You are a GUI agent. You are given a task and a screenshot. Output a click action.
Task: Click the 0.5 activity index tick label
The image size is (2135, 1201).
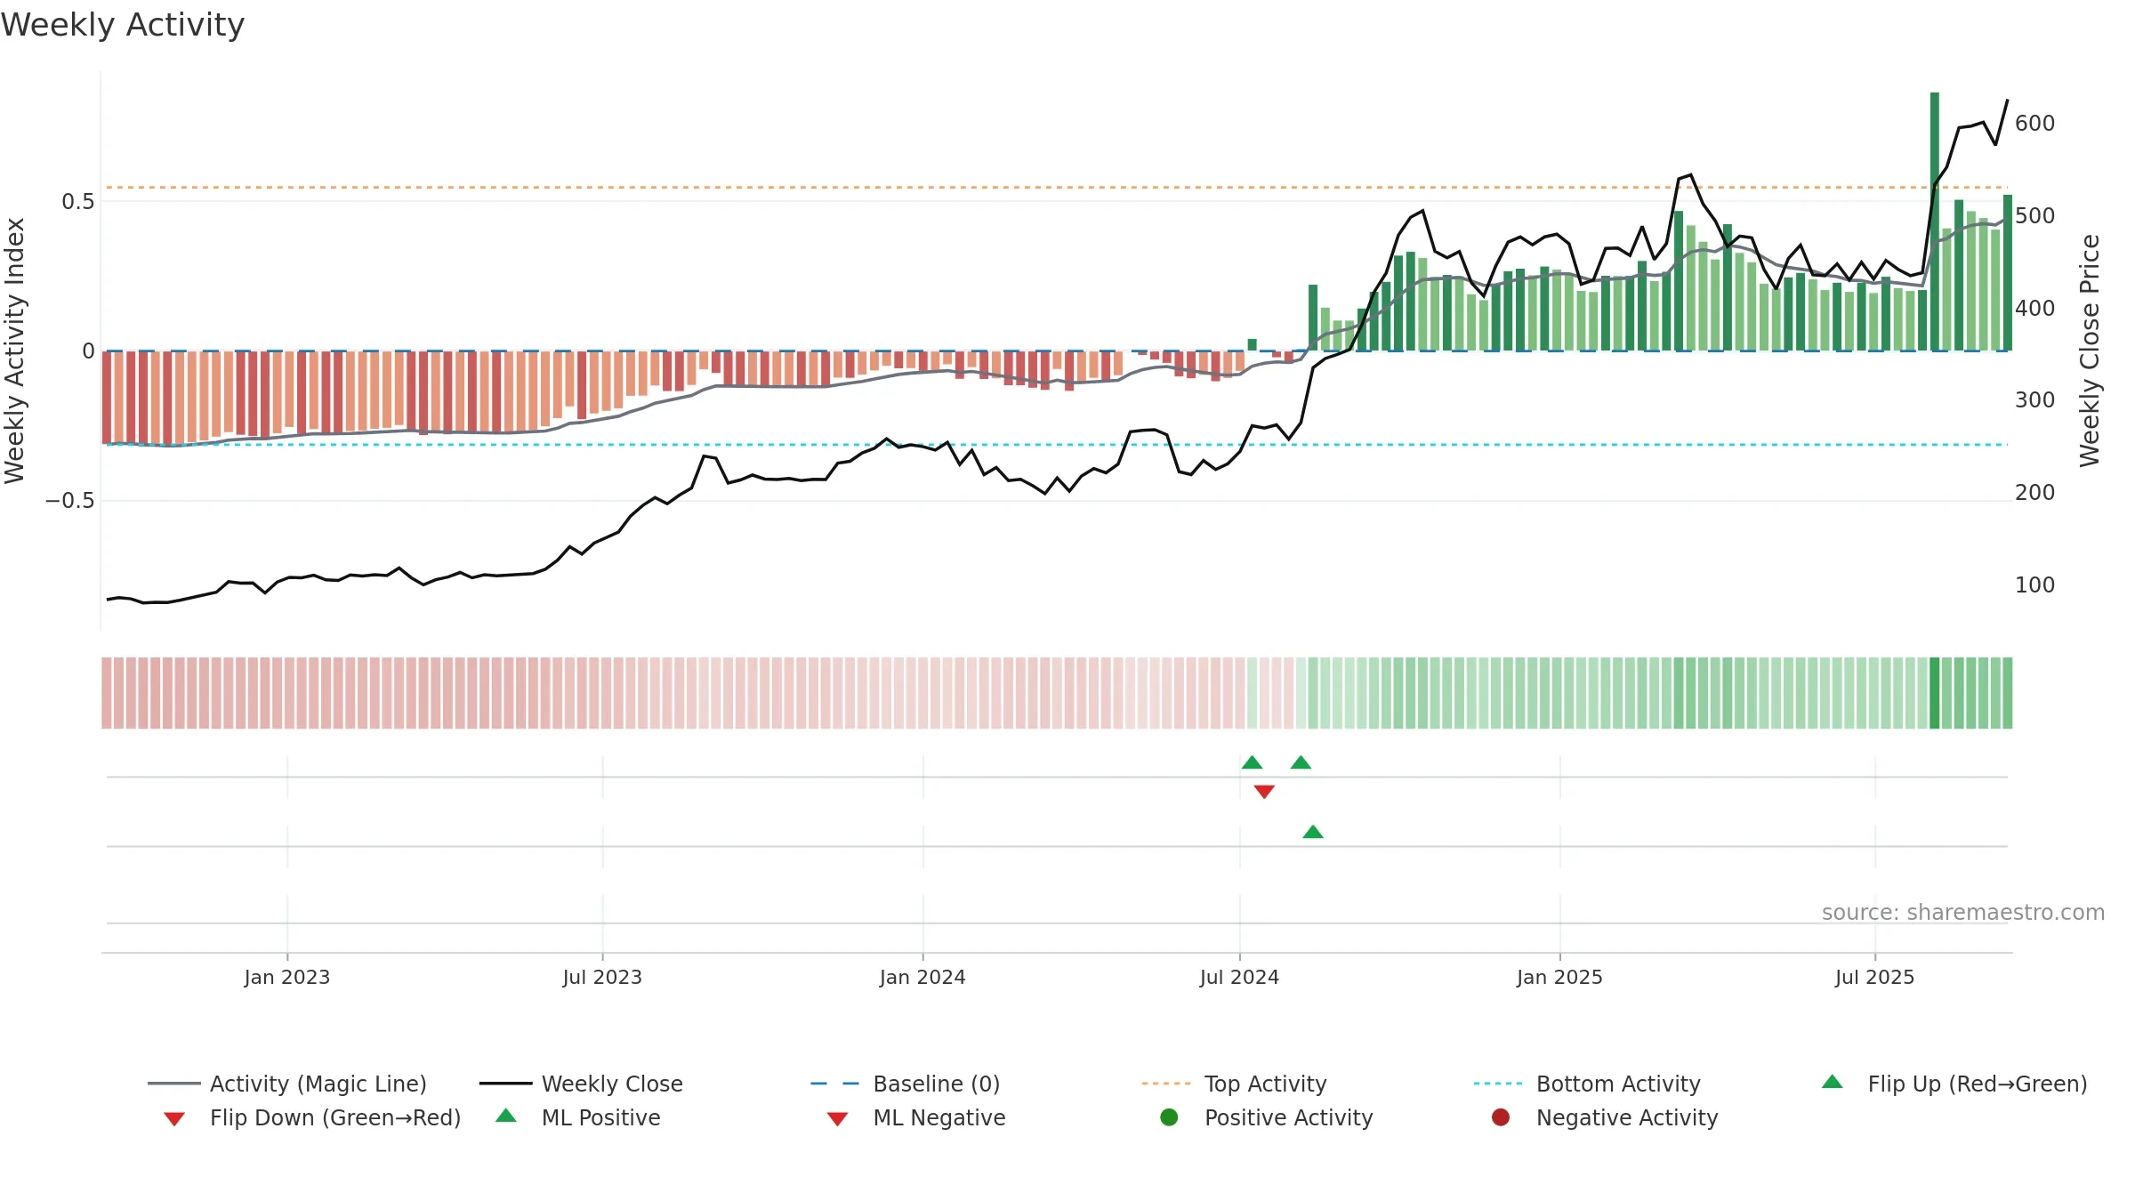[77, 202]
